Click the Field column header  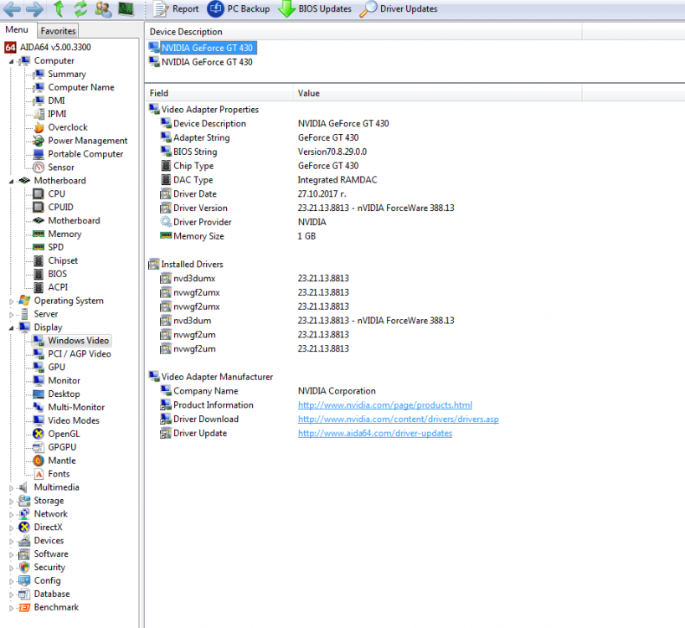(219, 94)
